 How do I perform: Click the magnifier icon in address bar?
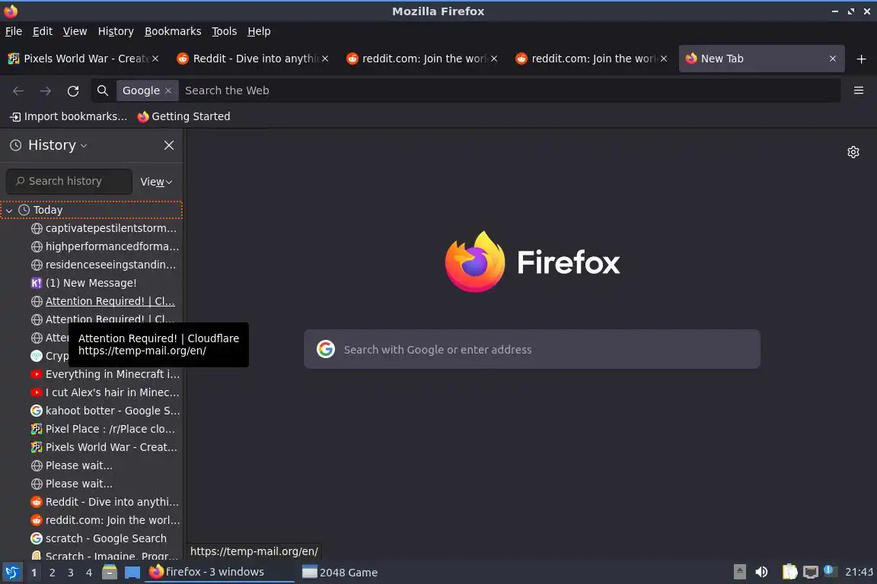click(x=102, y=90)
